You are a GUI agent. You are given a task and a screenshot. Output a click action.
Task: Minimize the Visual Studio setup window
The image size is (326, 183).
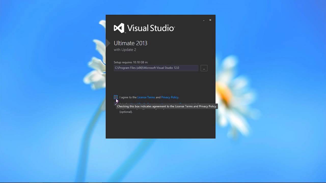[204, 20]
